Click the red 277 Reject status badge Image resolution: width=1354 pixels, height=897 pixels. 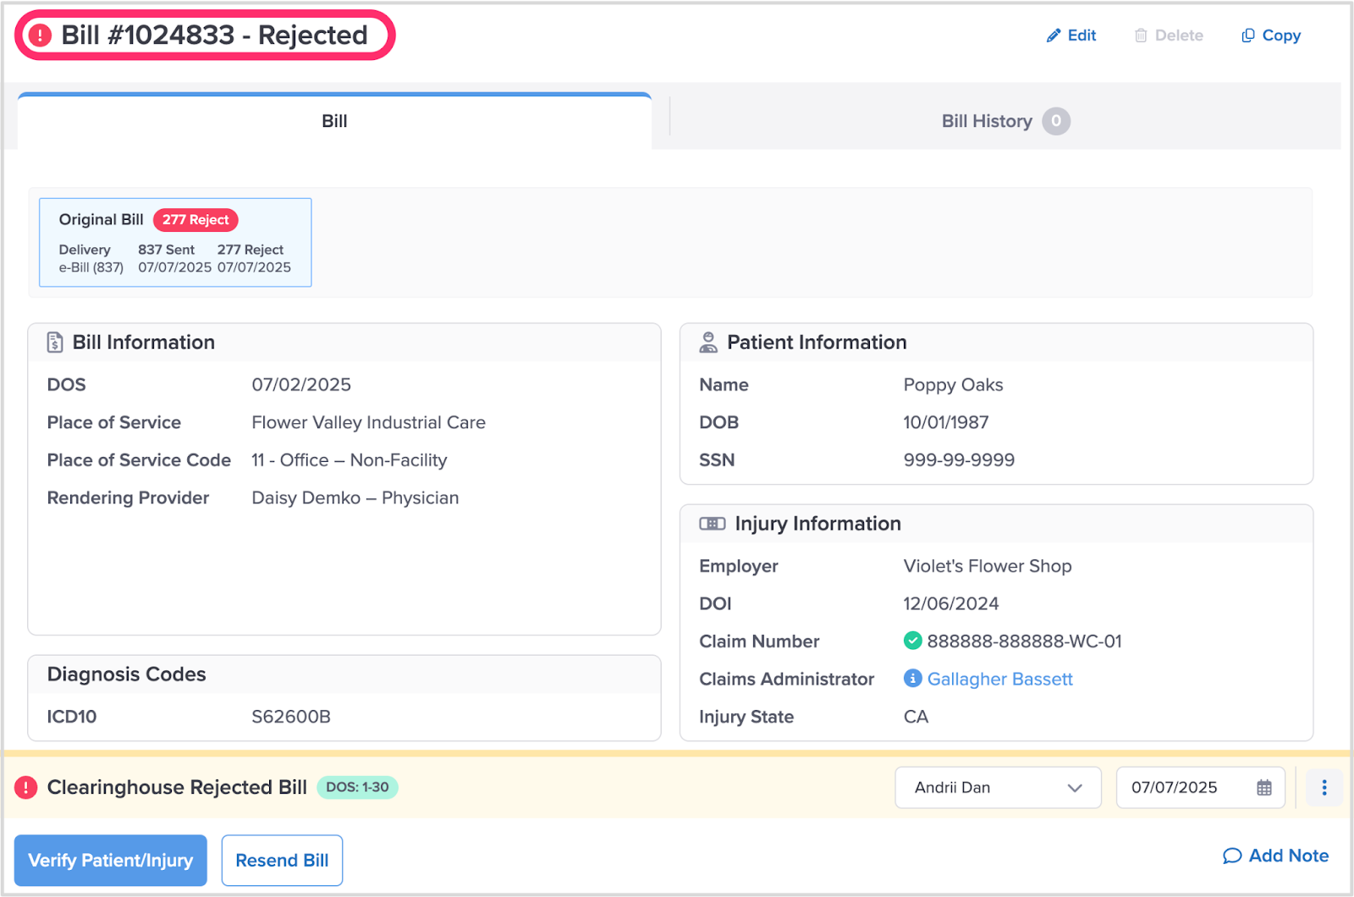[x=195, y=220]
